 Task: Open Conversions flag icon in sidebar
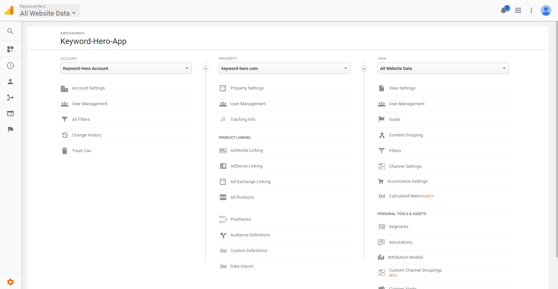tap(10, 130)
